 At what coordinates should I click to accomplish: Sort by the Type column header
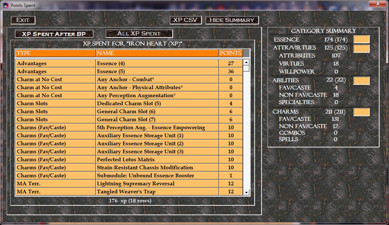(56, 53)
